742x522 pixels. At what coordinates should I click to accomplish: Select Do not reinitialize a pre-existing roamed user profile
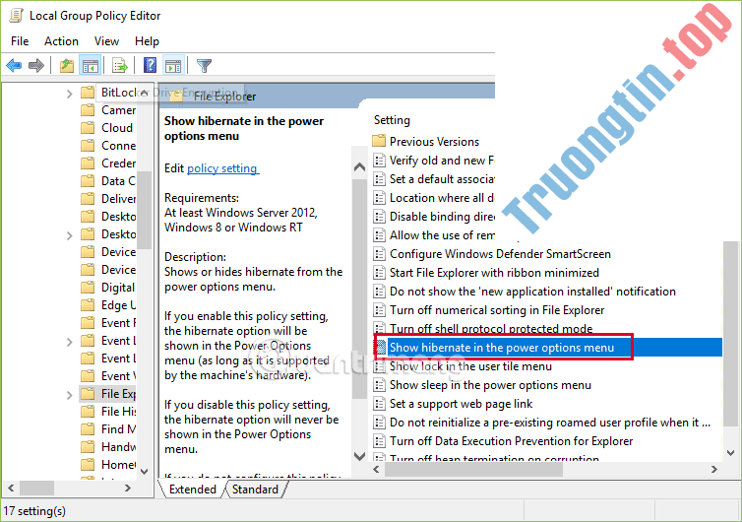click(x=550, y=423)
